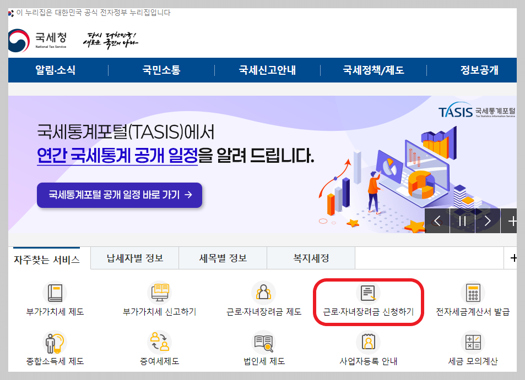Click the 근로·자녀장려금 제도 person icon
Image resolution: width=525 pixels, height=380 pixels.
point(263,293)
